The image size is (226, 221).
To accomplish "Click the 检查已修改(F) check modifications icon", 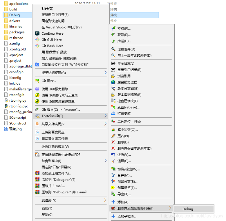I will 113,101.
